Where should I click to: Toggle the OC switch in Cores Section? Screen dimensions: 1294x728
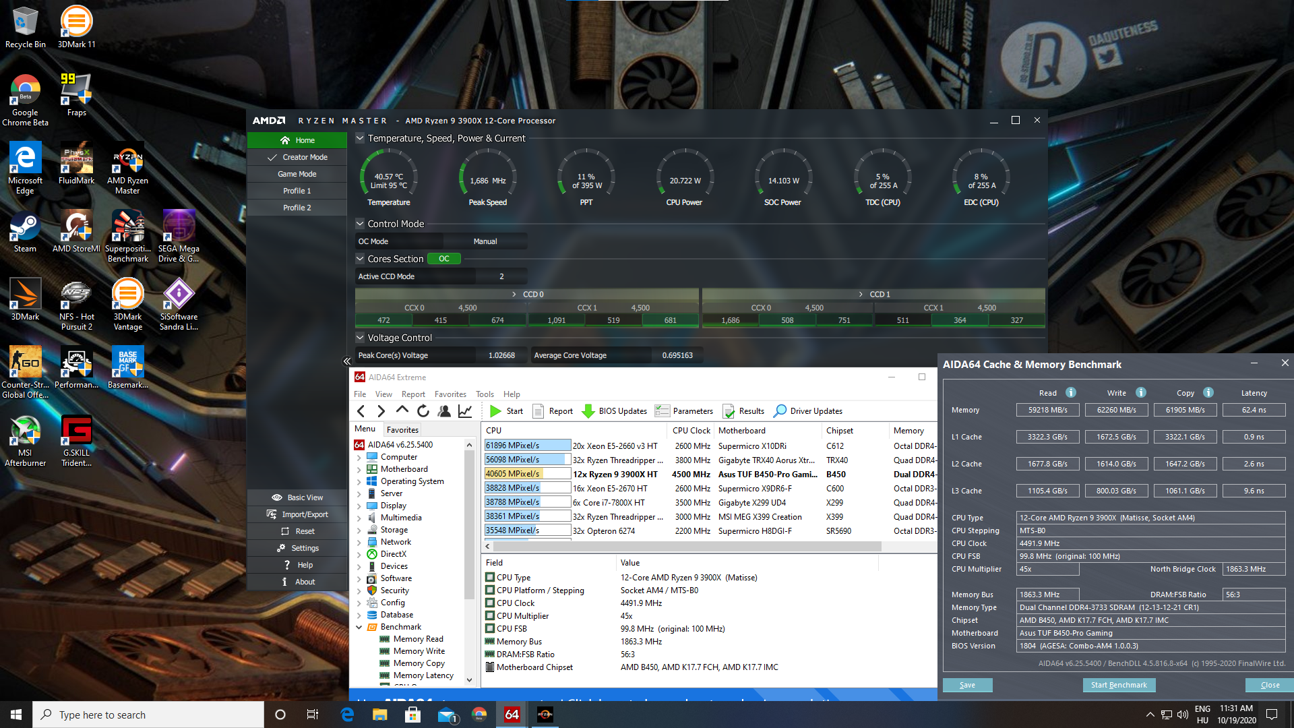coord(443,258)
